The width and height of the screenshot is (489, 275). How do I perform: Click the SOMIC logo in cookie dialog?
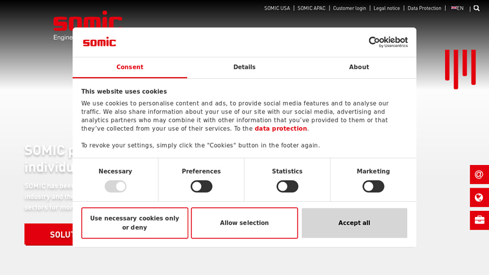click(99, 42)
